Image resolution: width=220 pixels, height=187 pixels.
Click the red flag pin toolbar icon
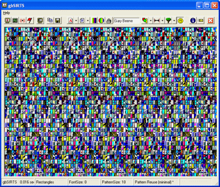[30, 20]
